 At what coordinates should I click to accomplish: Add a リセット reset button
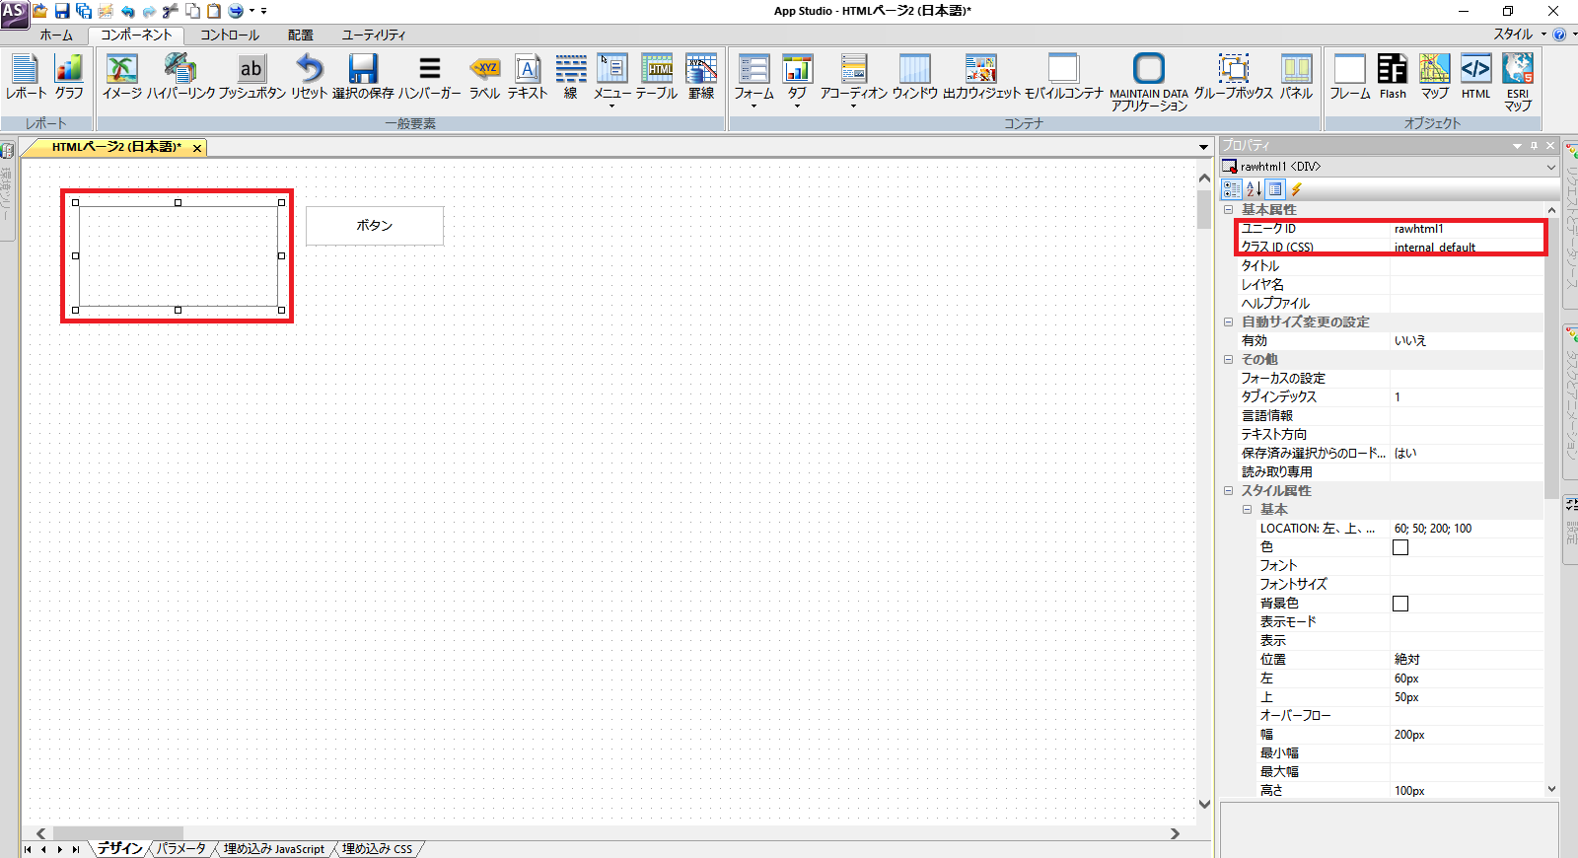point(309,77)
